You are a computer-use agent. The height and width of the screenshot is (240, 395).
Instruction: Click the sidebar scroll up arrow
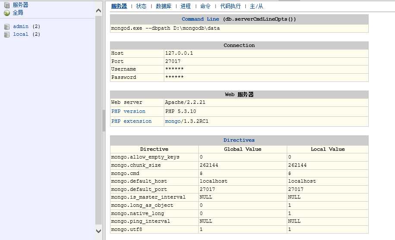tap(98, 11)
